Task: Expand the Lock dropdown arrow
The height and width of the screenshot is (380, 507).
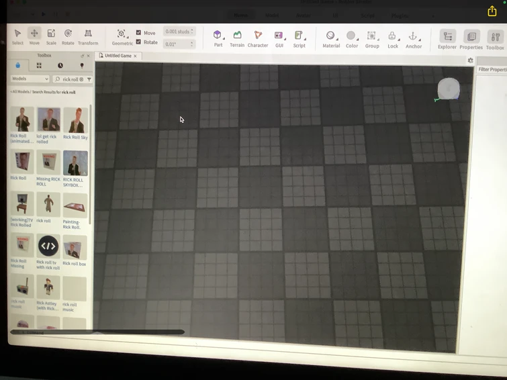Action: (399, 40)
